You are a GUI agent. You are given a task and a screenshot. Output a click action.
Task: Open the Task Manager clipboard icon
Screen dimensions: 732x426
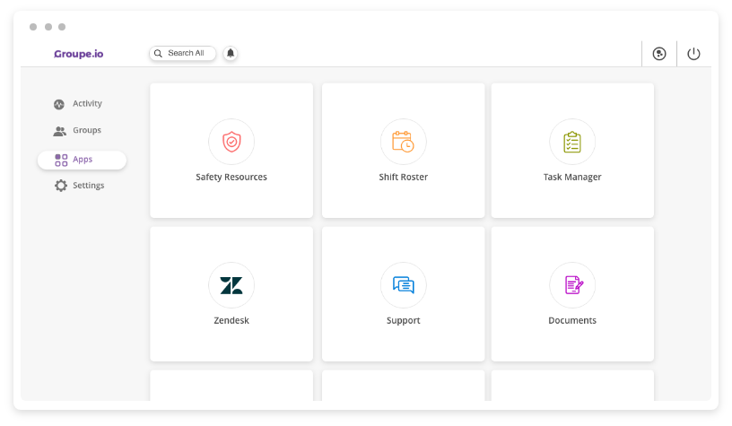[572, 142]
